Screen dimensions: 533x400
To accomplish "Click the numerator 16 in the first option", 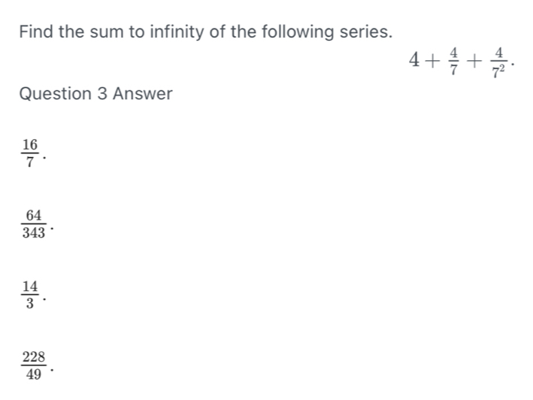I will click(30, 144).
